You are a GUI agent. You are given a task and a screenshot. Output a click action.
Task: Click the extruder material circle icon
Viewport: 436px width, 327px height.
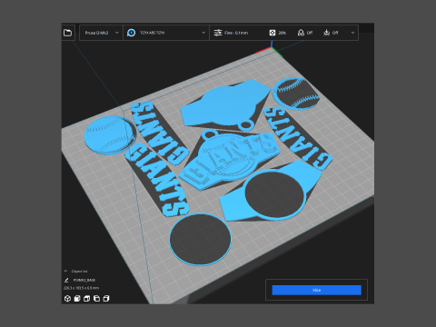[131, 33]
